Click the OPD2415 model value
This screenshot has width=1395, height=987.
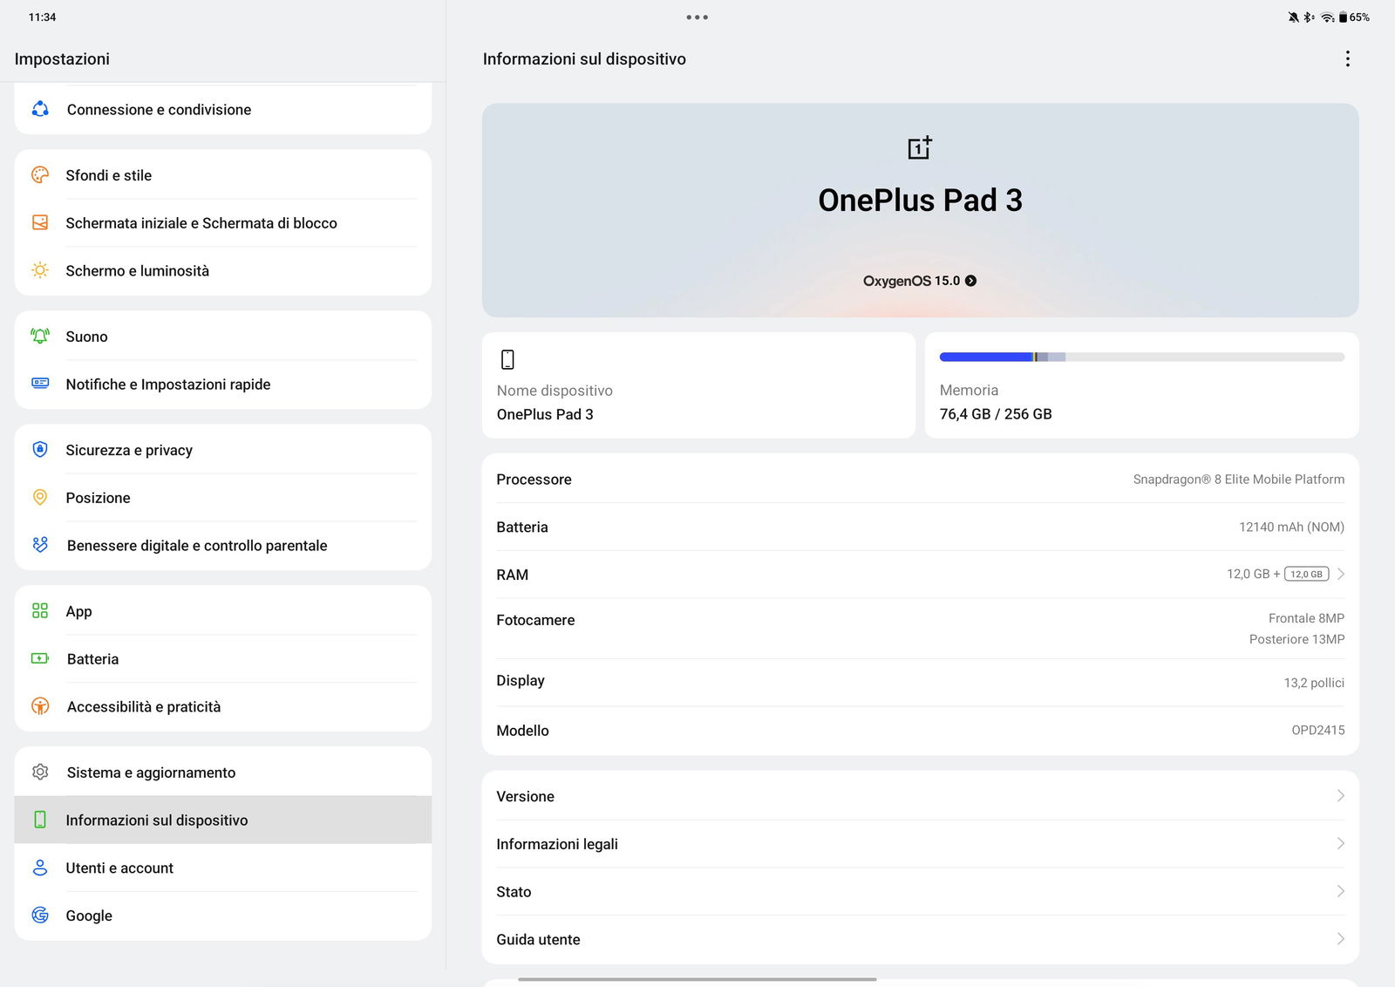pos(1317,730)
